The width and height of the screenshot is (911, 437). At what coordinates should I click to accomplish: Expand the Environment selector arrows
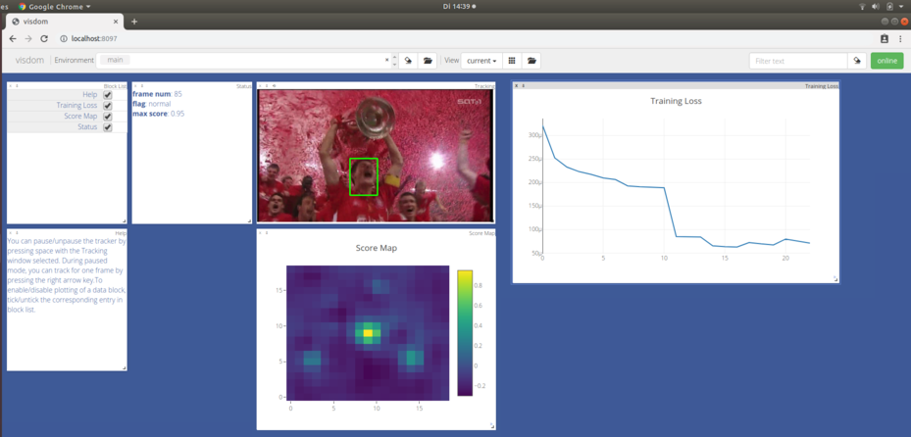pos(394,61)
